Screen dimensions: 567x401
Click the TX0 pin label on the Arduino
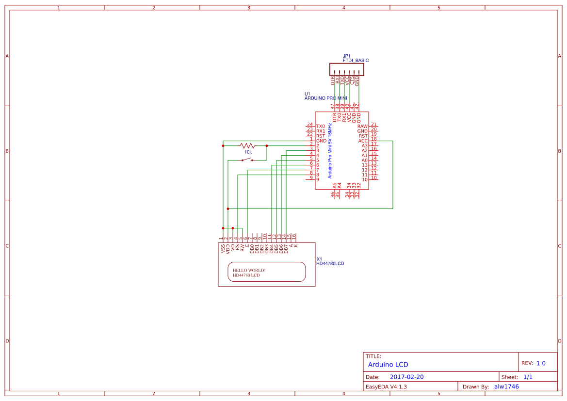(320, 127)
